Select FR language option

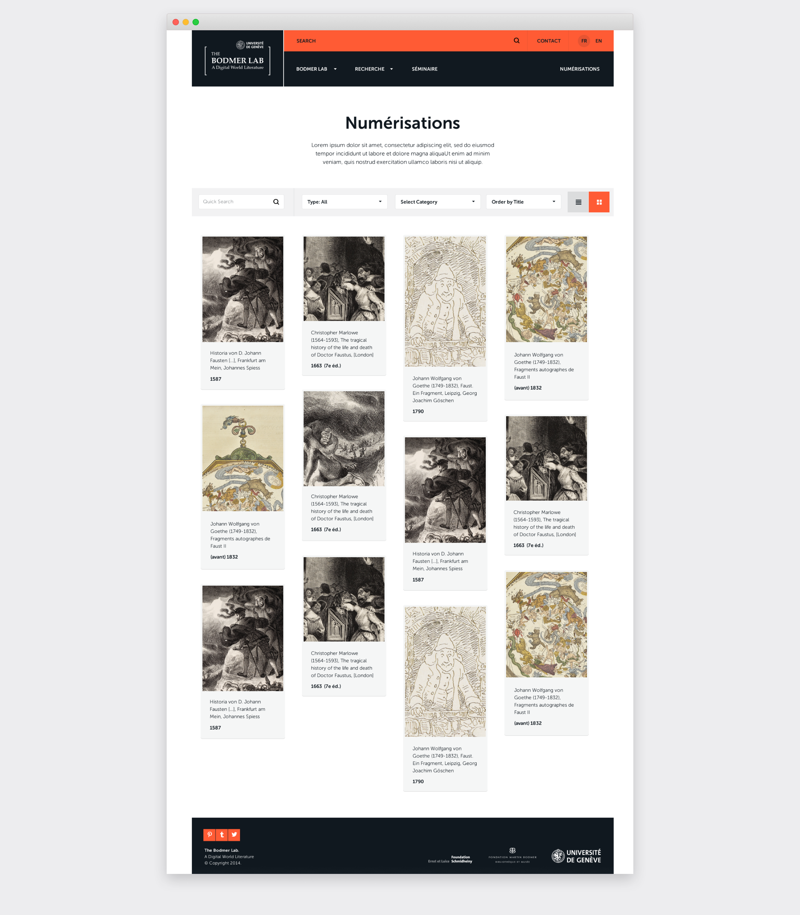point(584,41)
